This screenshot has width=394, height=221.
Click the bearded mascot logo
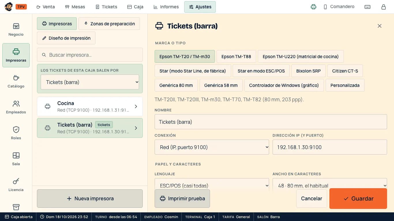[9, 7]
